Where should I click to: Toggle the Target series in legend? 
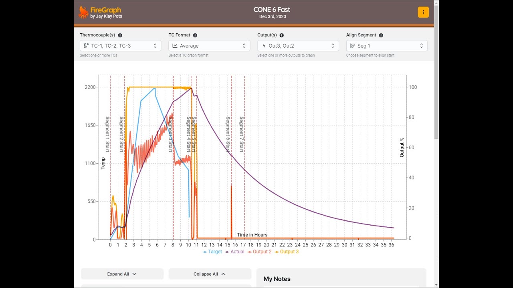point(212,252)
